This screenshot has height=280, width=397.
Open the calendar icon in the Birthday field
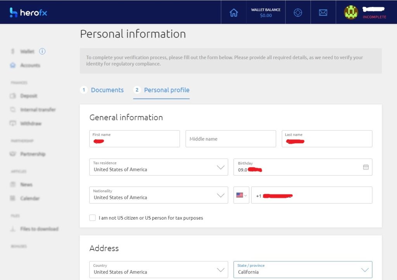pyautogui.click(x=366, y=167)
